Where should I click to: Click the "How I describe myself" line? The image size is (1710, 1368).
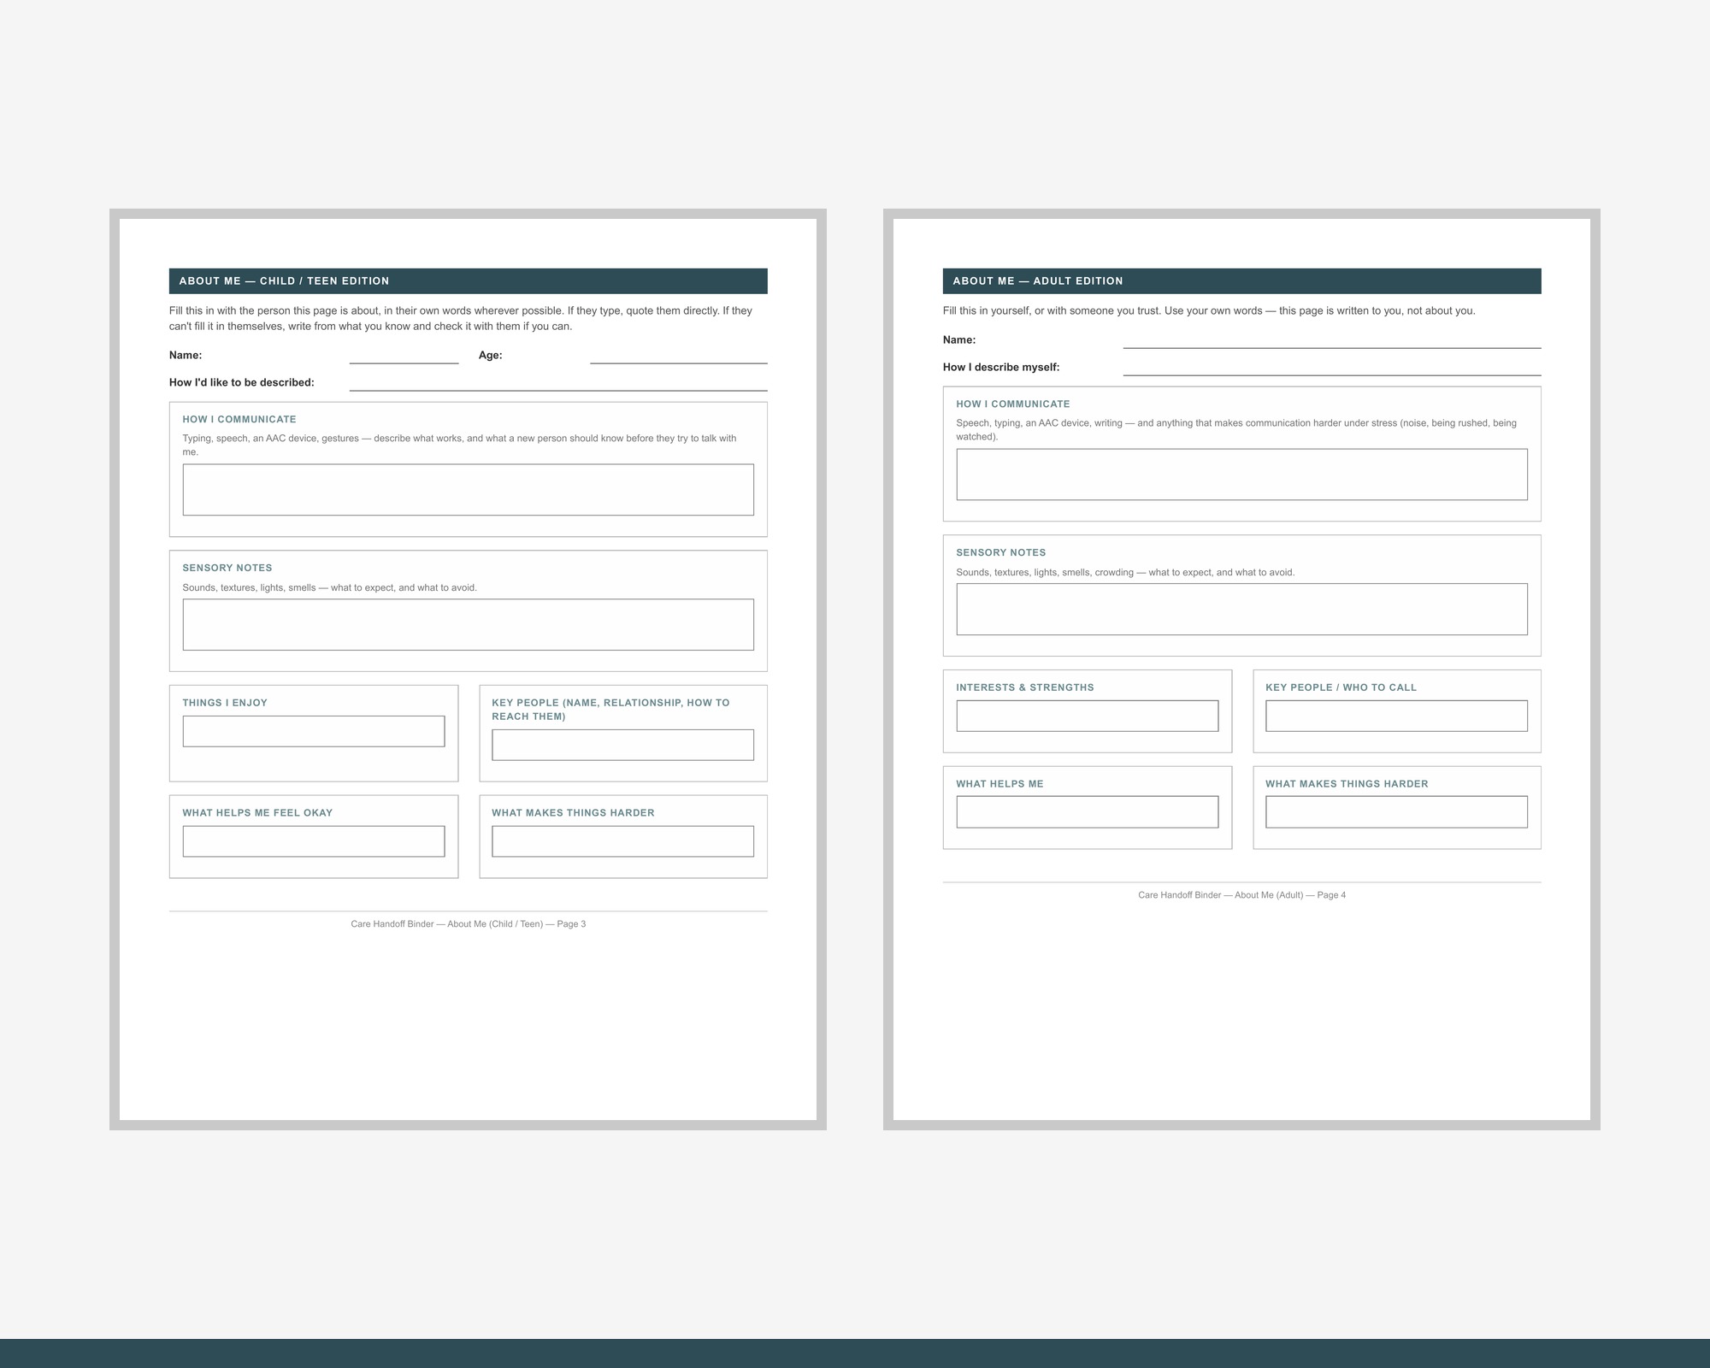pos(1332,368)
